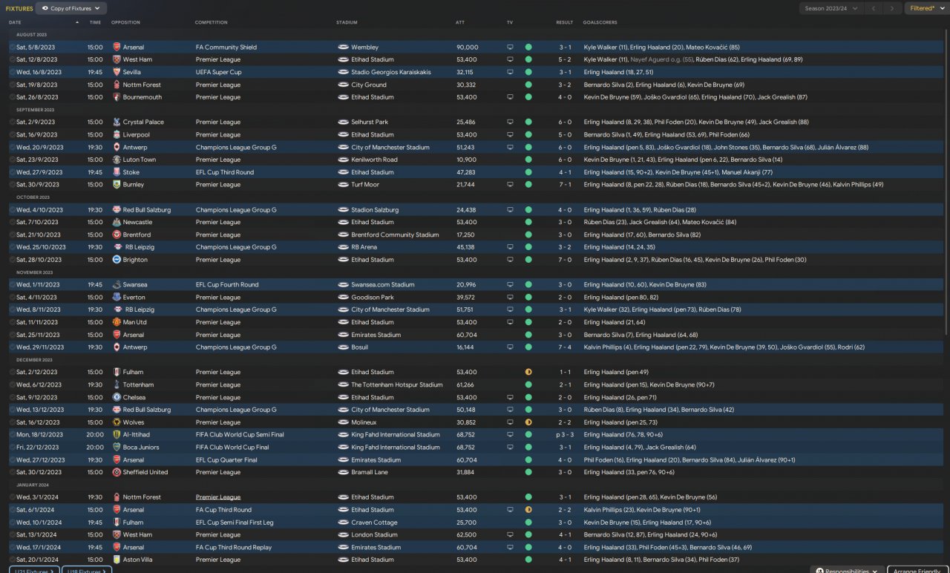
Task: Click the Brentford club badge
Action: pos(117,235)
